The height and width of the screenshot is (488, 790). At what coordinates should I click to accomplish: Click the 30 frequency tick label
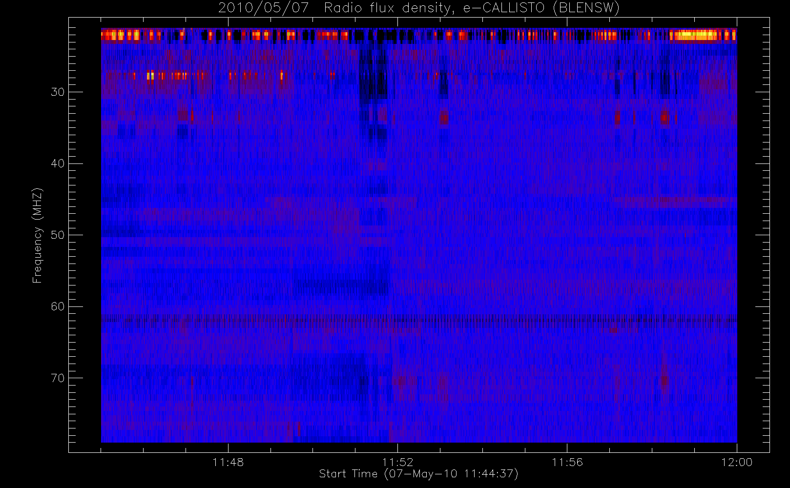coord(58,92)
